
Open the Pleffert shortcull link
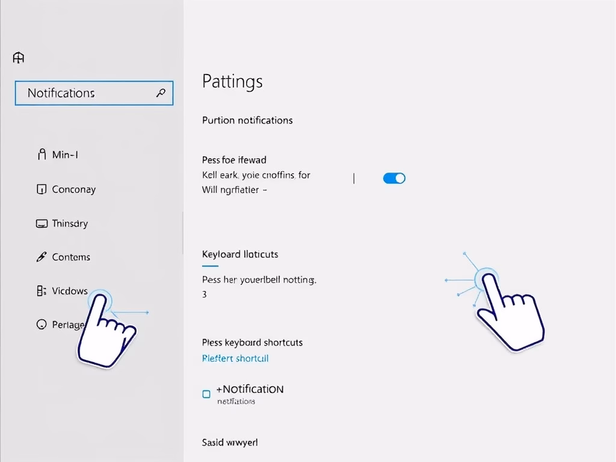[235, 359]
